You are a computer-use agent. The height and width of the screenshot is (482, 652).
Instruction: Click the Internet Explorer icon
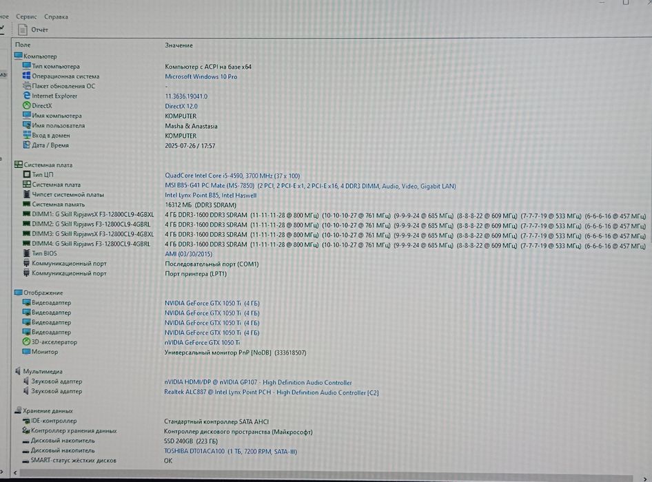pos(27,96)
